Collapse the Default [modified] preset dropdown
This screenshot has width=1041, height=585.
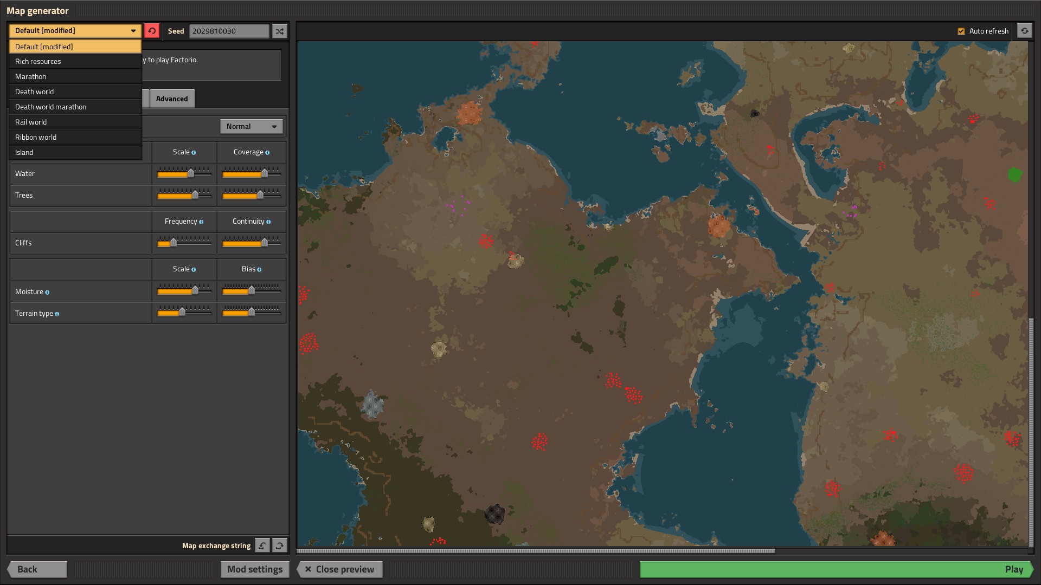click(x=75, y=31)
